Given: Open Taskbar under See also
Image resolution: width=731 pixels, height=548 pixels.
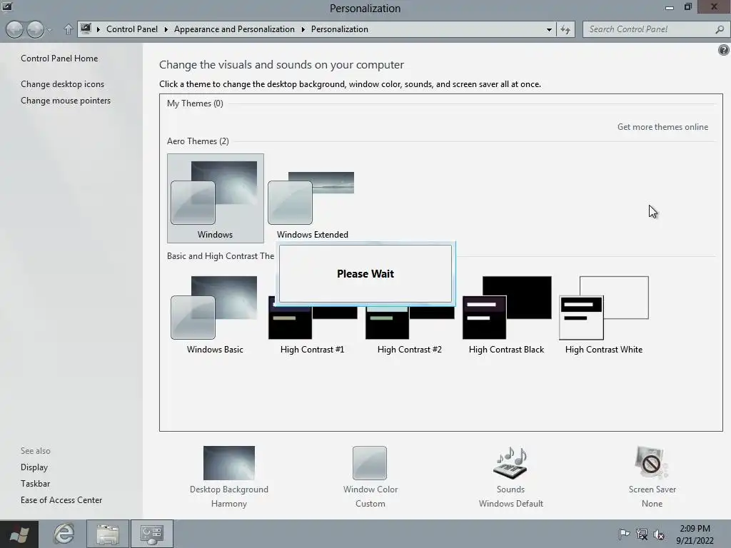Looking at the screenshot, I should click(x=36, y=483).
